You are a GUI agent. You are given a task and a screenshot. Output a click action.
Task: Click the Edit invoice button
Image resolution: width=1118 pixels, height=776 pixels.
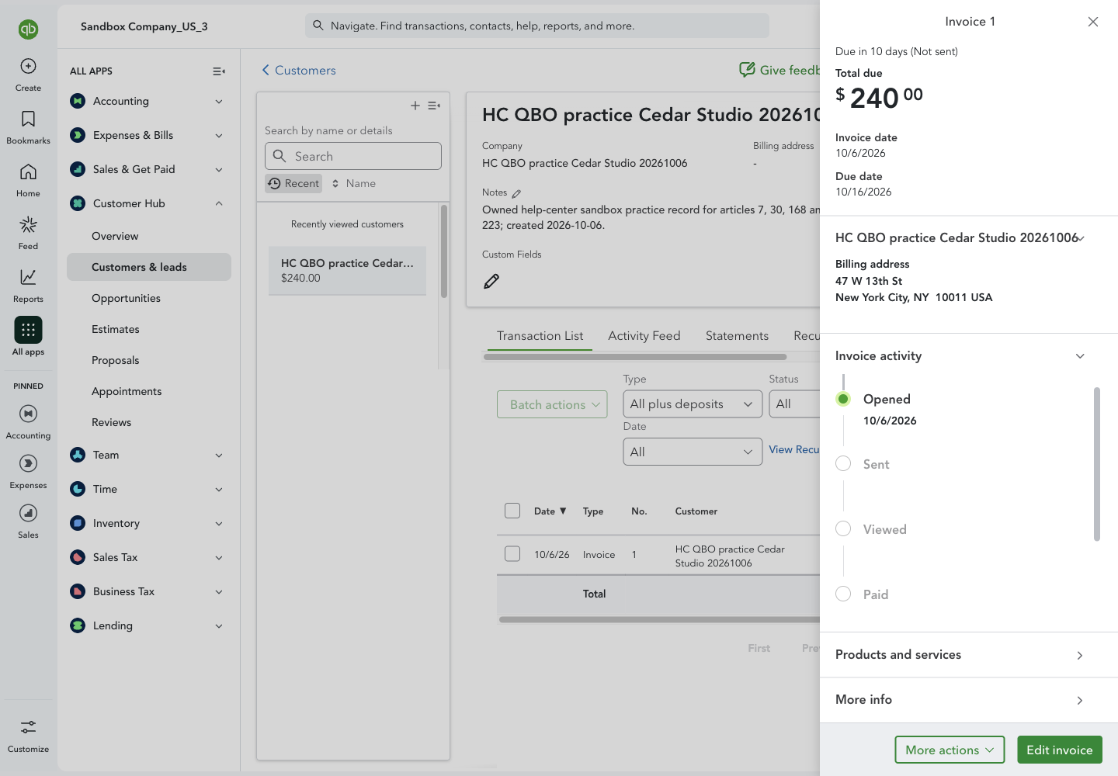coord(1059,750)
